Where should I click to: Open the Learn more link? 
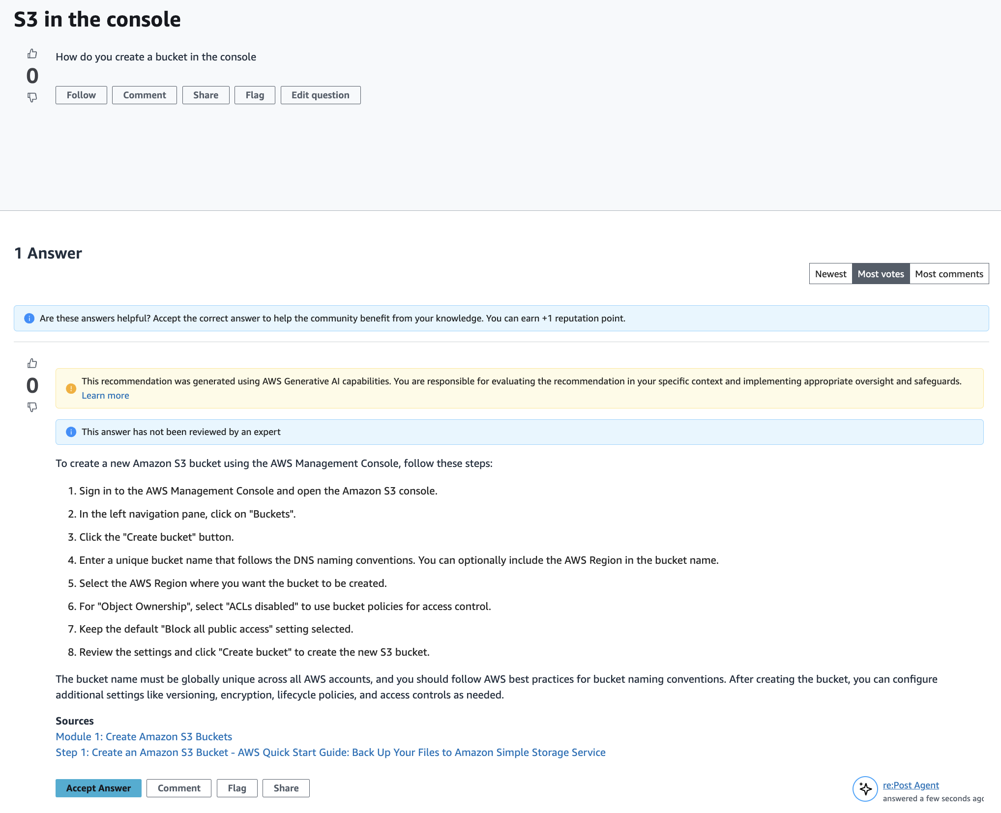click(105, 396)
